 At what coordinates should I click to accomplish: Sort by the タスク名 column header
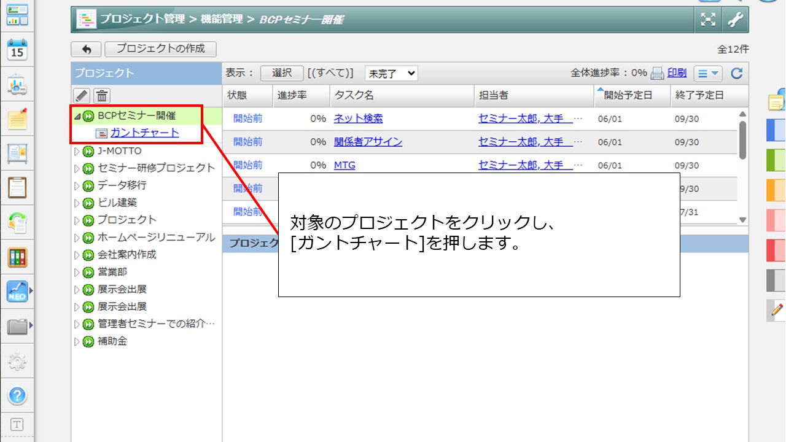pyautogui.click(x=354, y=96)
